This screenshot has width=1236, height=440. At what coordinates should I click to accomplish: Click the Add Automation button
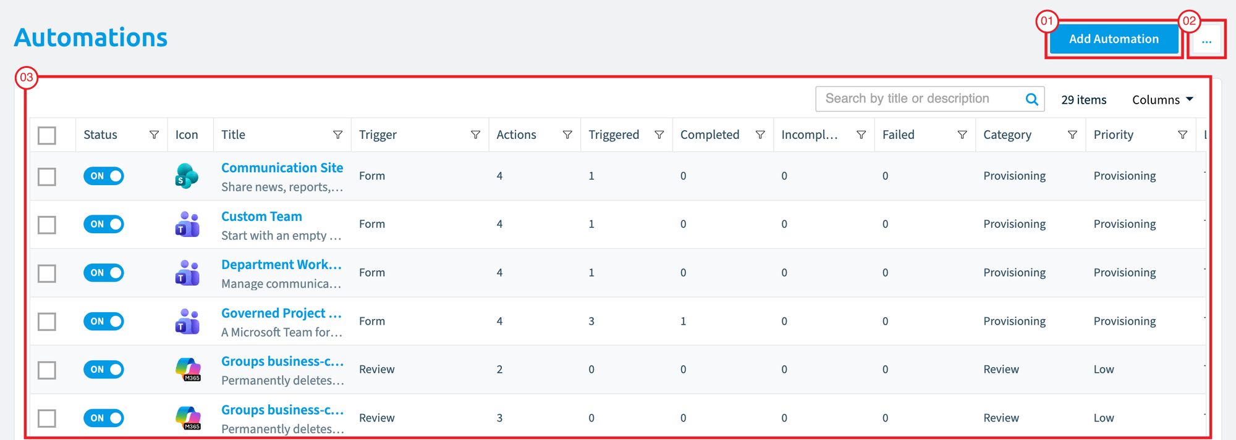point(1114,39)
